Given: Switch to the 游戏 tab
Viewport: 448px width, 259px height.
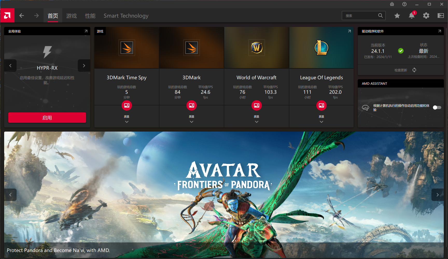Looking at the screenshot, I should pos(71,16).
